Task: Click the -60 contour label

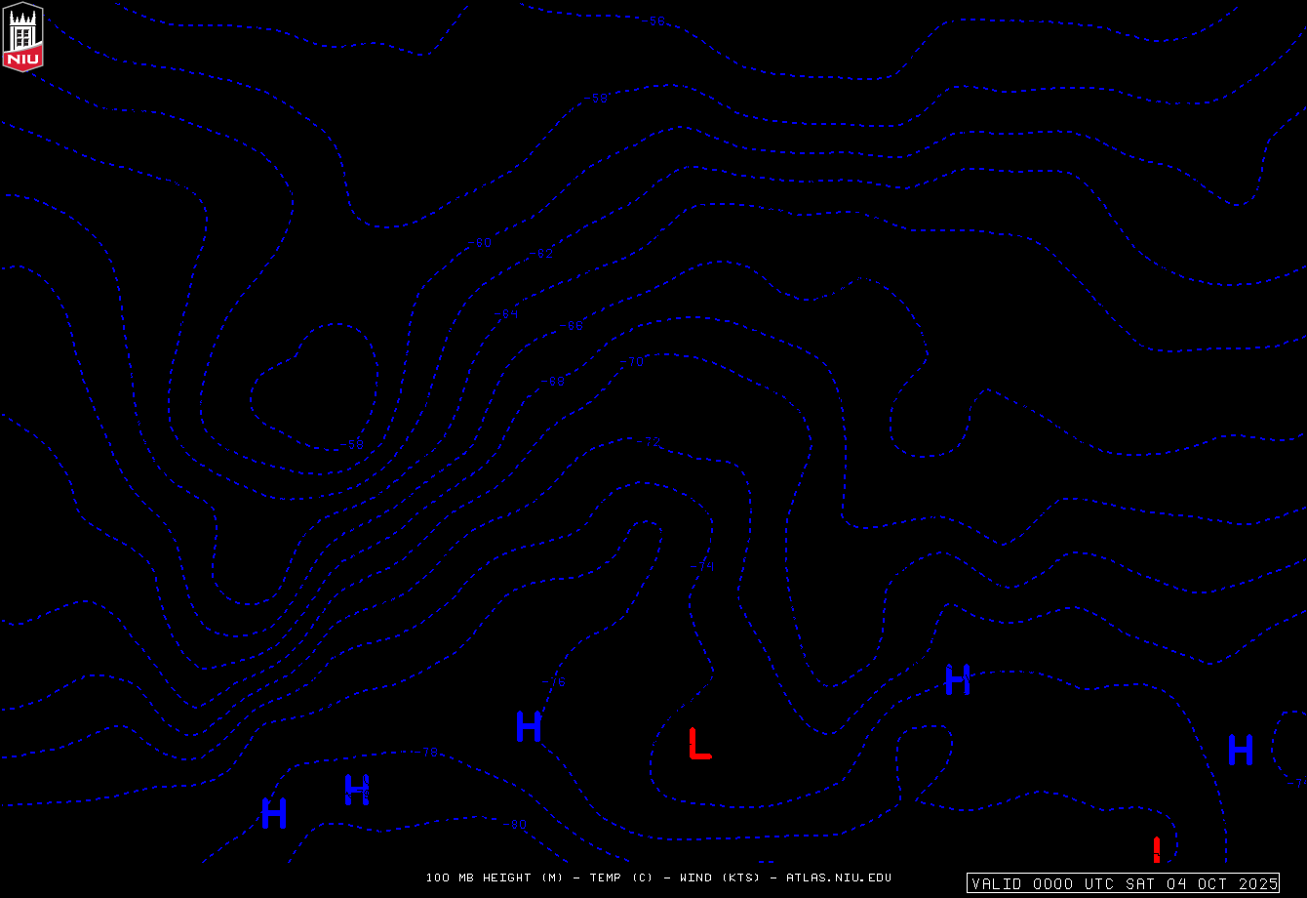Action: click(480, 243)
